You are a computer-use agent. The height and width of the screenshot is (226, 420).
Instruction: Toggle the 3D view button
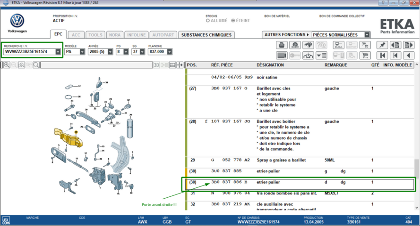(156, 65)
